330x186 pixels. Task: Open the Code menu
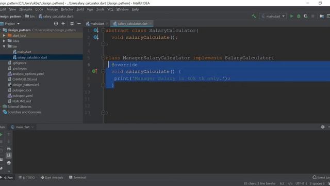39,9
